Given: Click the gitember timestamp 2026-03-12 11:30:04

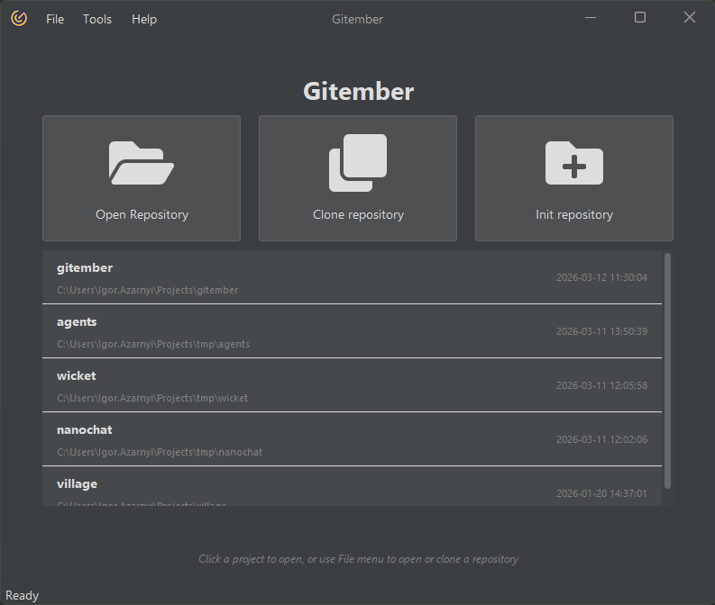Looking at the screenshot, I should [x=601, y=277].
